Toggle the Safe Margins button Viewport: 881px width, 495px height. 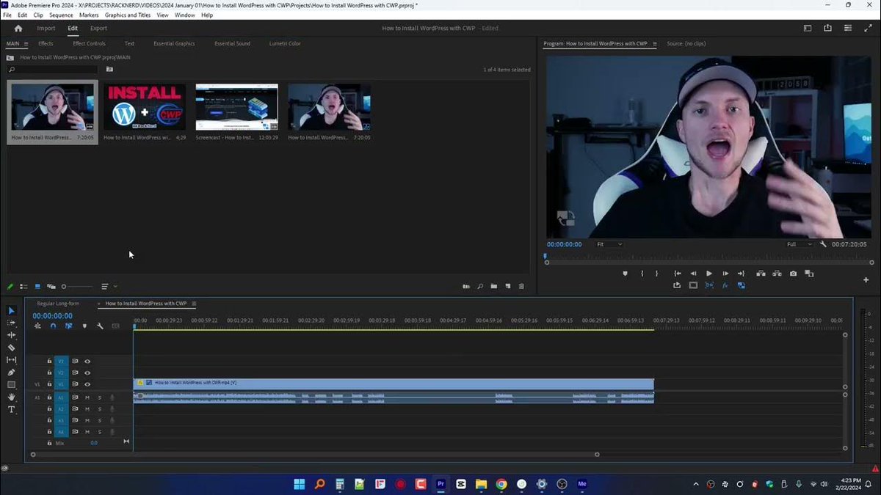click(x=693, y=285)
